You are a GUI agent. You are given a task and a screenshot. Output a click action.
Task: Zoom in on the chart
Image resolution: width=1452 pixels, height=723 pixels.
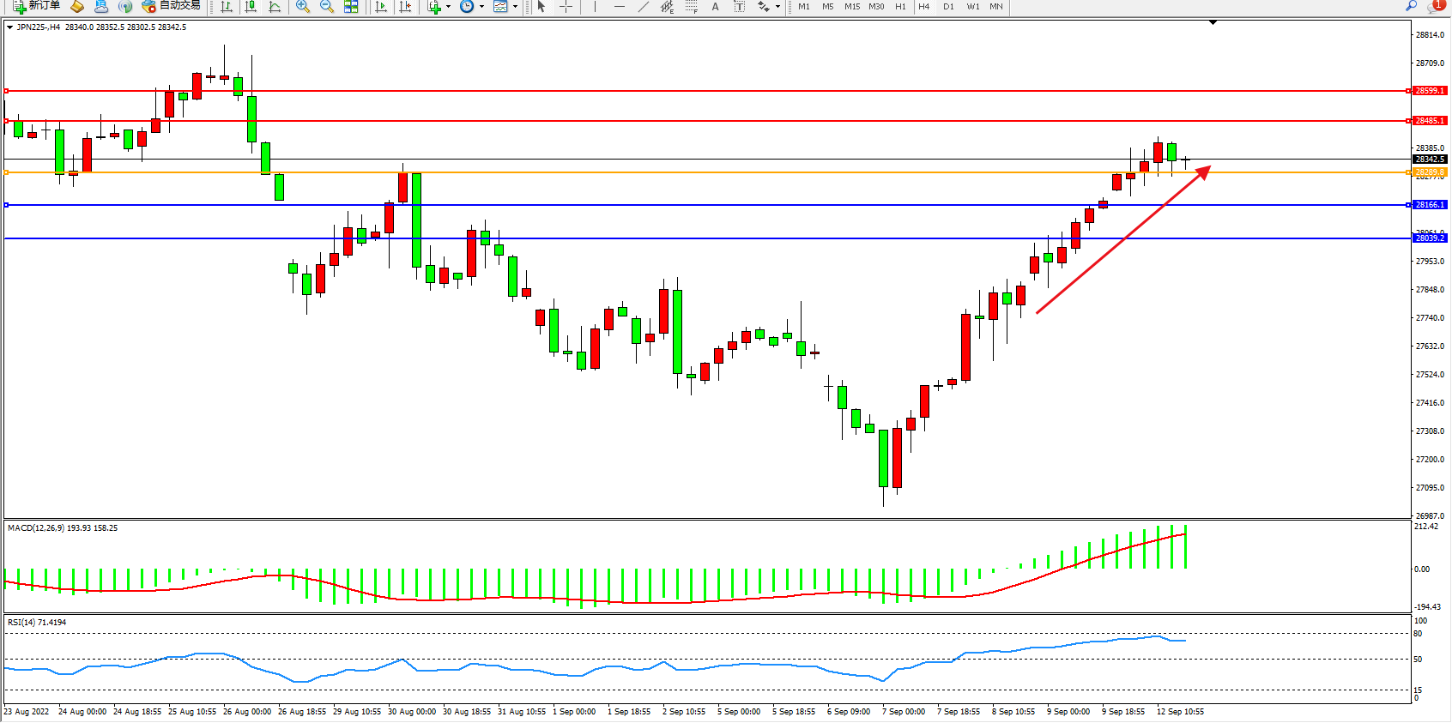[303, 7]
